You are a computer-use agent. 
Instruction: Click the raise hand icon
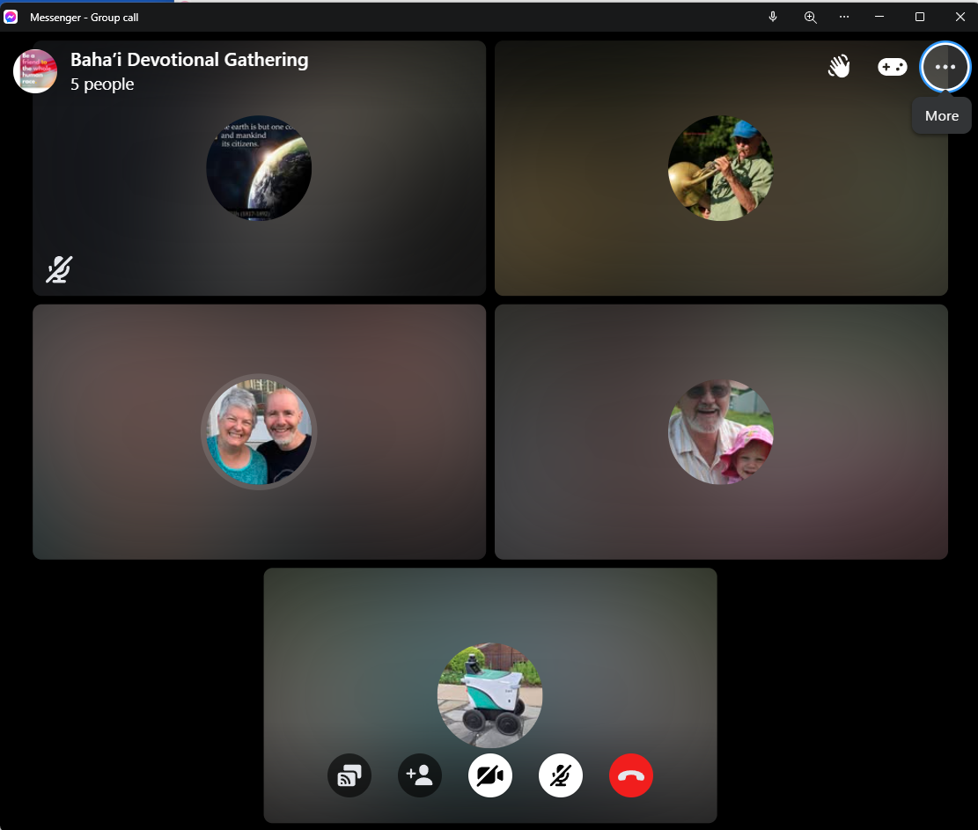pos(839,67)
